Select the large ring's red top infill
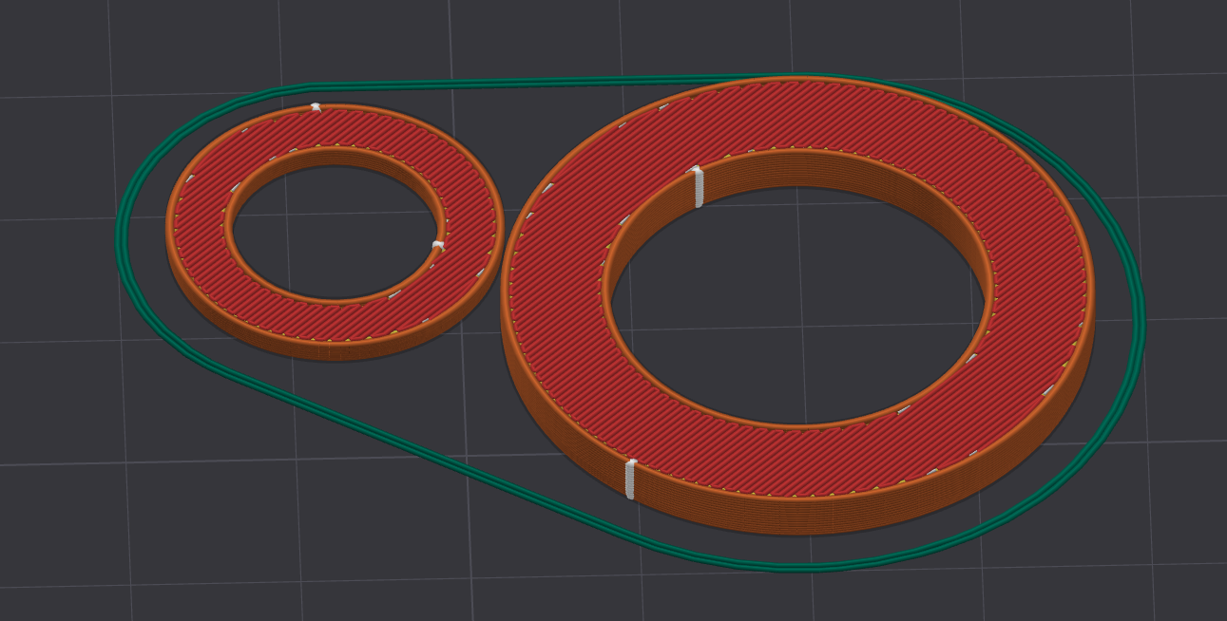1227x621 pixels. tap(798, 461)
